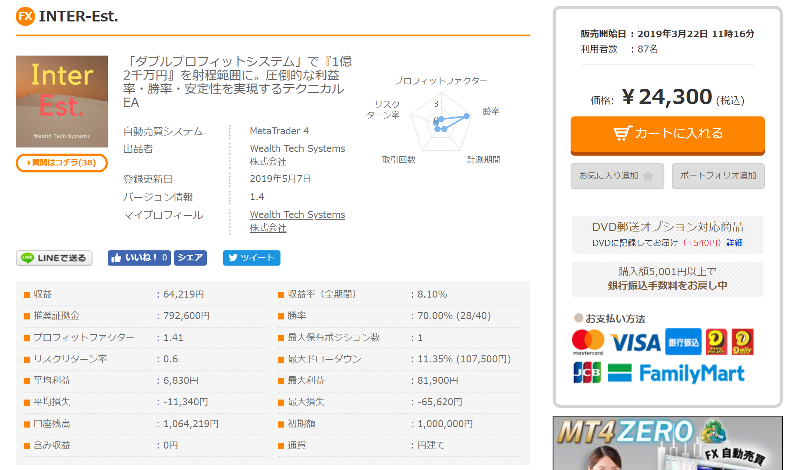The width and height of the screenshot is (802, 470).
Task: Click the Mastercard payment logo
Action: coord(588,342)
